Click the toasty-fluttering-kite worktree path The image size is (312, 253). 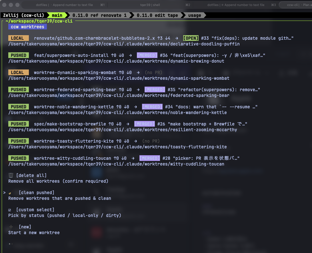tap(118, 146)
